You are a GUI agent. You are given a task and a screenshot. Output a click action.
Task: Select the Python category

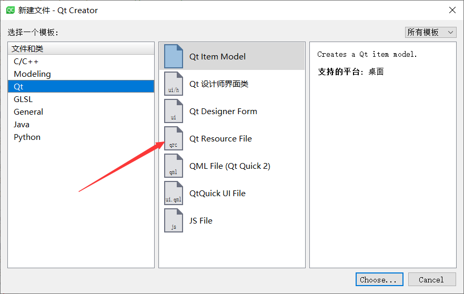(81, 137)
